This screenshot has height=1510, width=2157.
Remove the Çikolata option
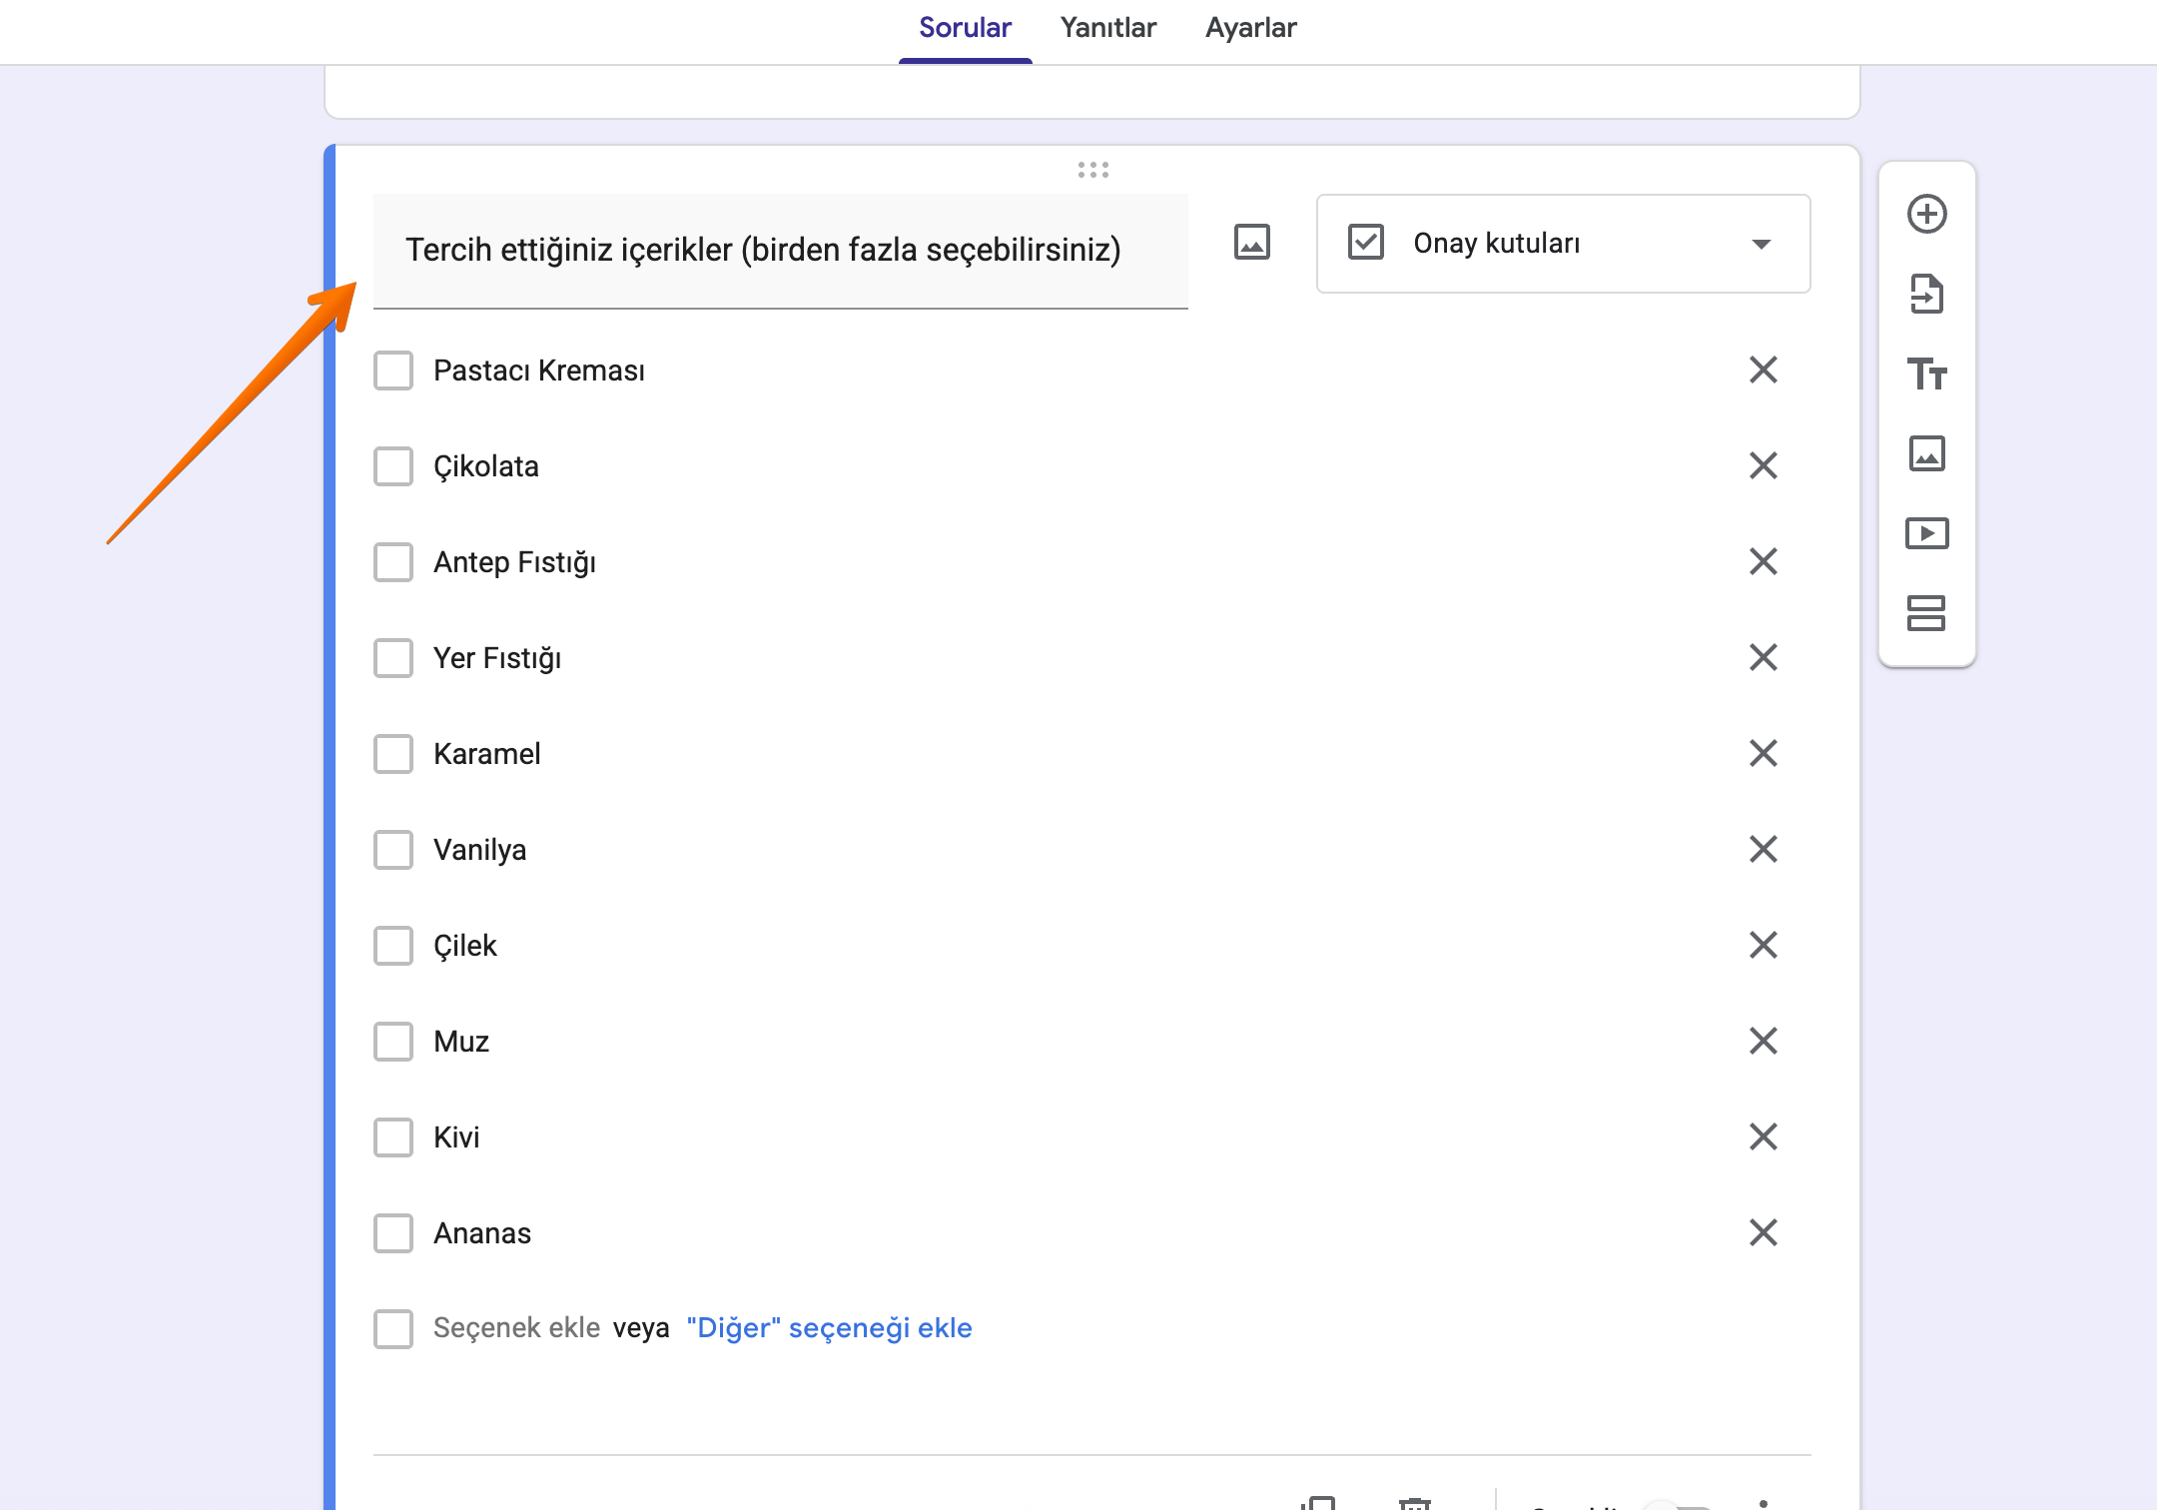[x=1764, y=465]
